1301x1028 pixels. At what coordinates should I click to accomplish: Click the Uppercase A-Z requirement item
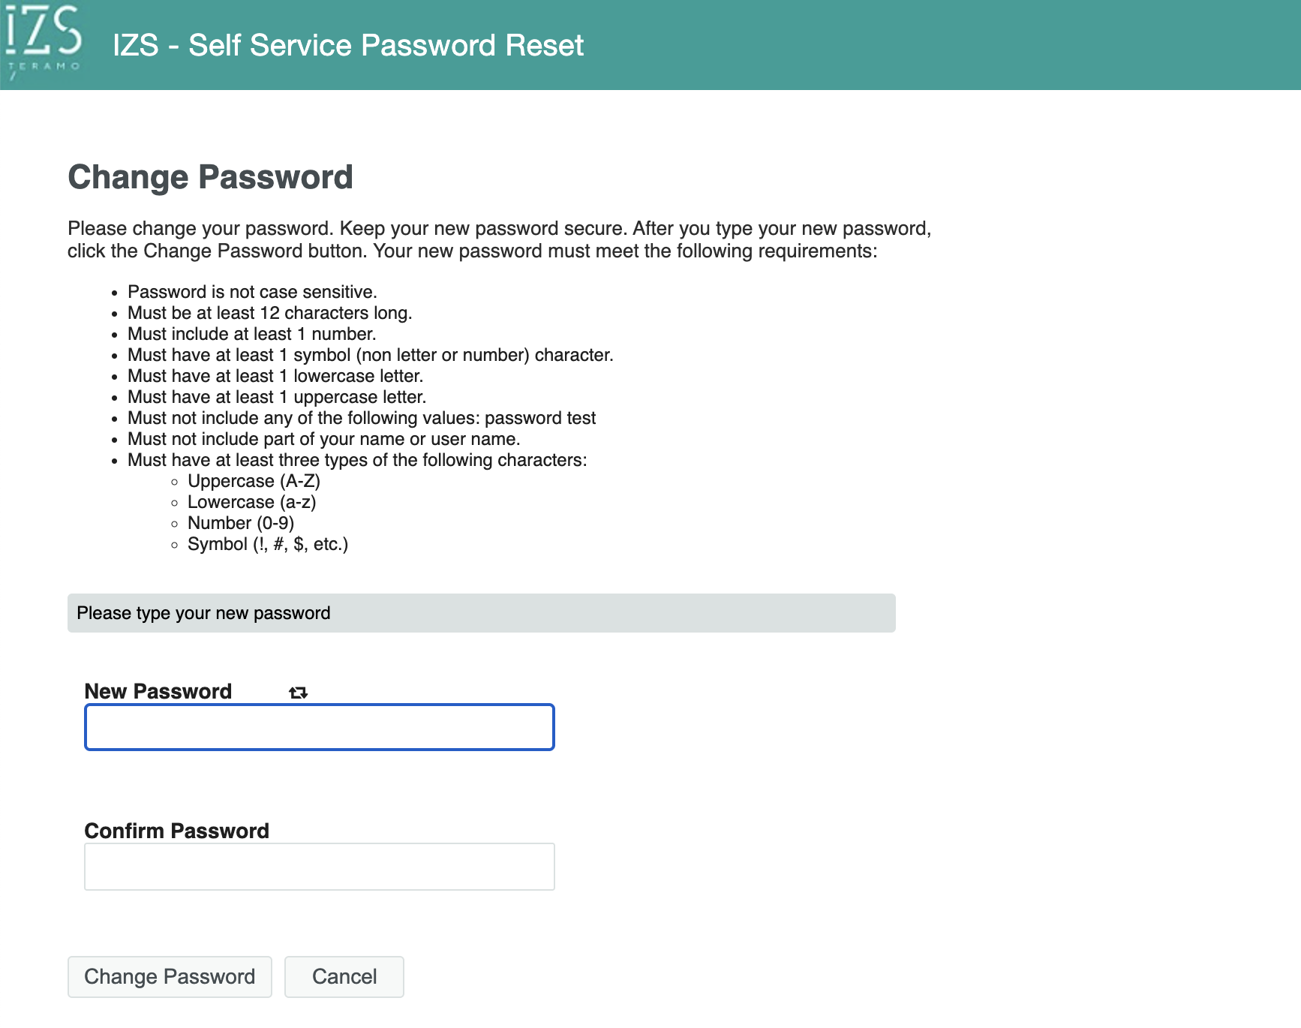[x=253, y=481]
